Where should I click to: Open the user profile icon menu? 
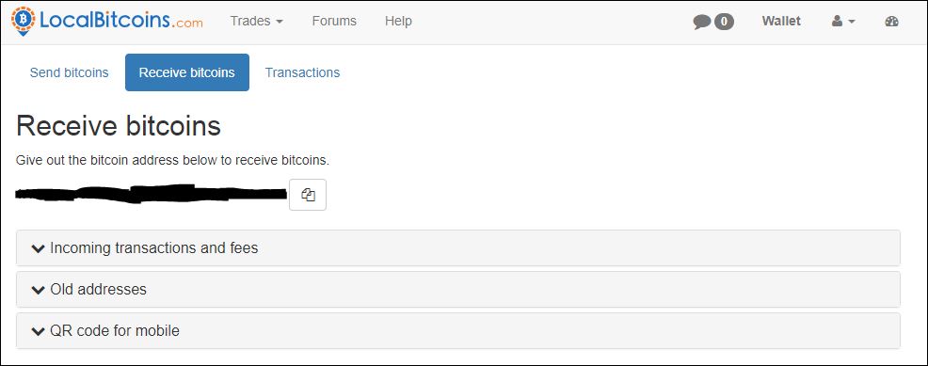843,22
